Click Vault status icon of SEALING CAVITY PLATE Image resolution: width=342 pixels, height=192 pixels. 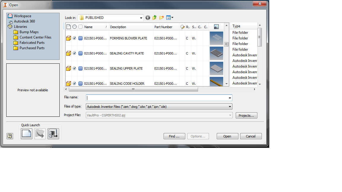tap(75, 53)
